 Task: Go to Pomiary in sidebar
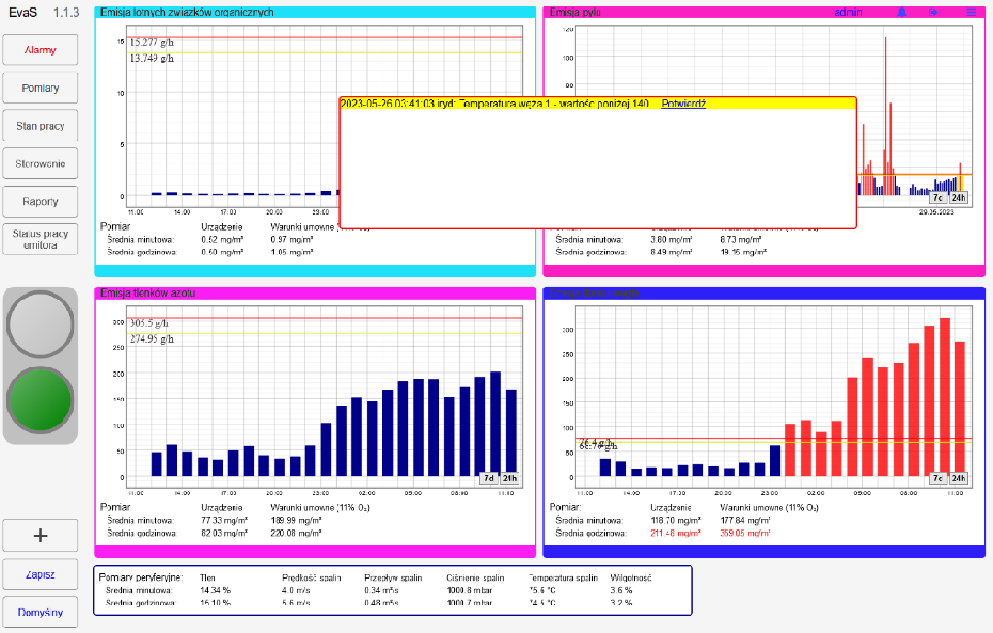(40, 88)
